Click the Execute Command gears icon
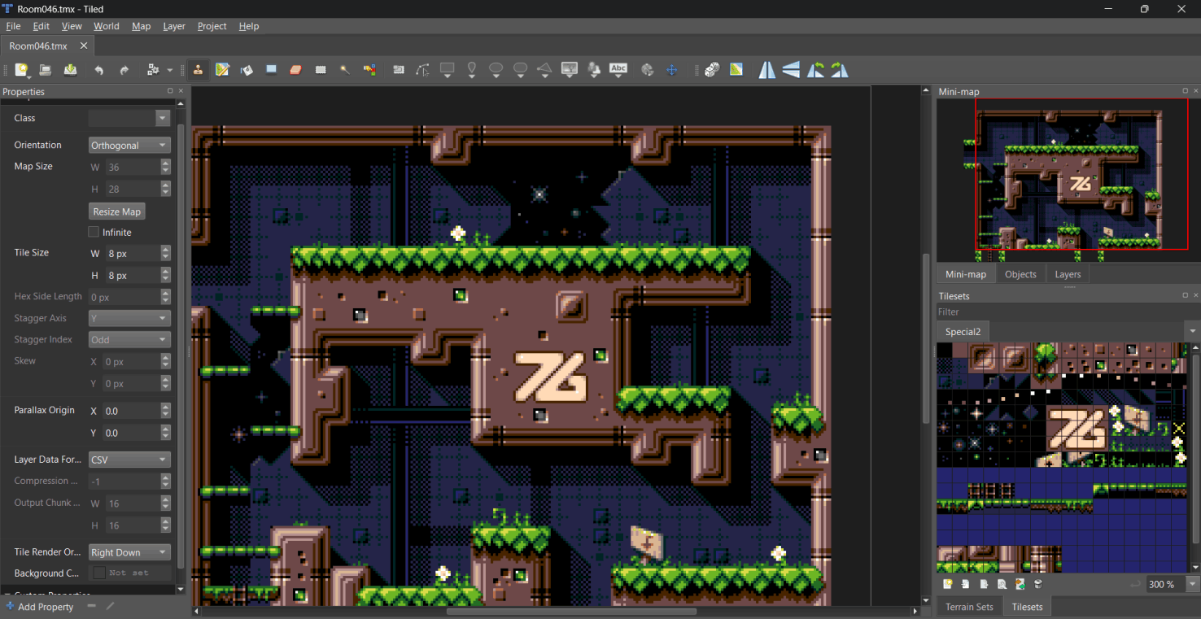This screenshot has width=1201, height=619. (153, 70)
